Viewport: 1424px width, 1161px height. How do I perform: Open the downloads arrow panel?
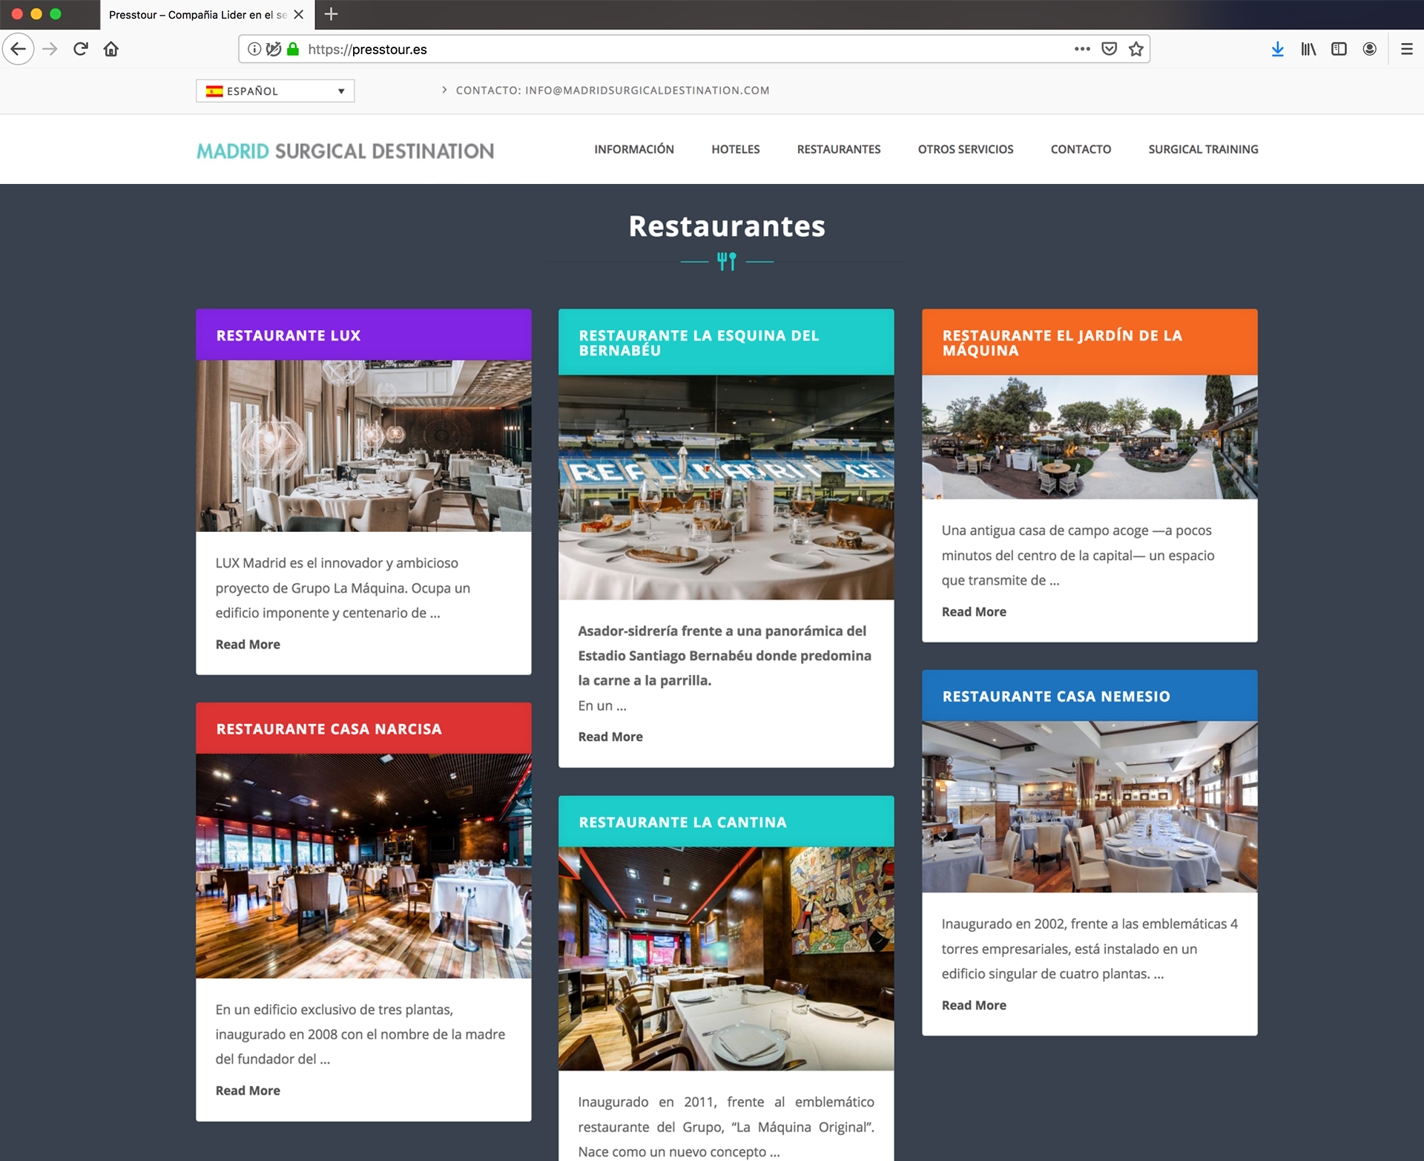(x=1277, y=49)
